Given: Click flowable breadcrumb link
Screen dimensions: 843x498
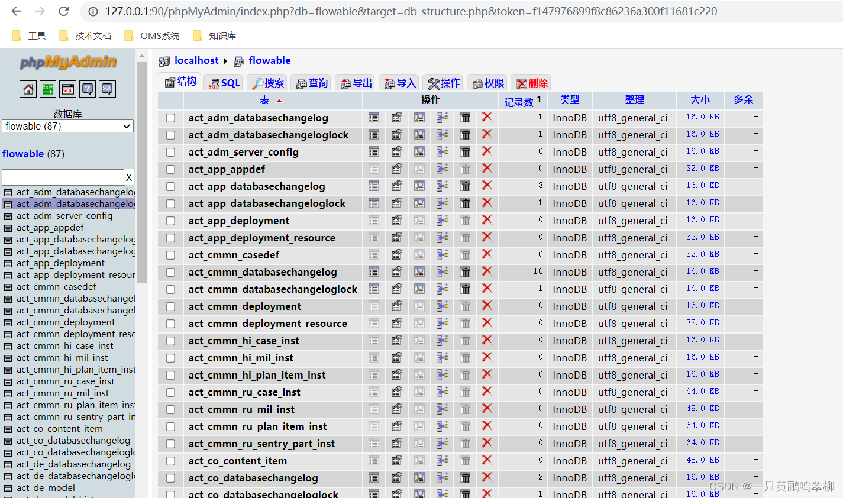Looking at the screenshot, I should pyautogui.click(x=270, y=60).
